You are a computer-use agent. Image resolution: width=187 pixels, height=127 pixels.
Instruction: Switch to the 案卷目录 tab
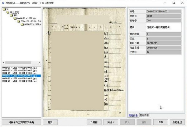pos(133,115)
